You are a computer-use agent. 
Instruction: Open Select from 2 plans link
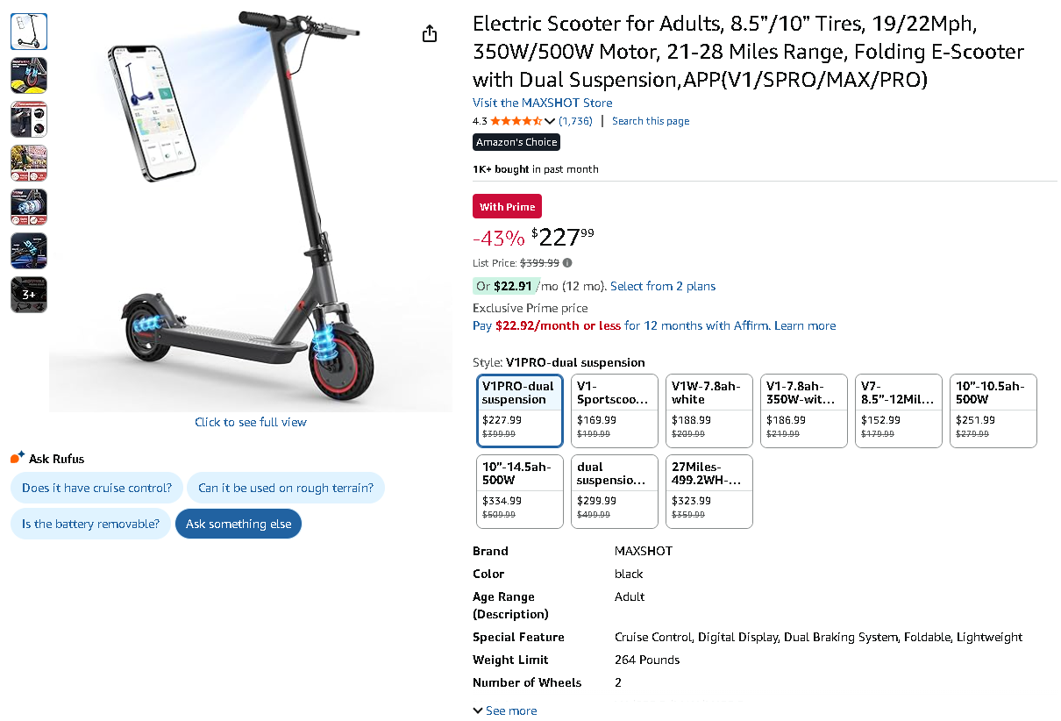click(662, 286)
